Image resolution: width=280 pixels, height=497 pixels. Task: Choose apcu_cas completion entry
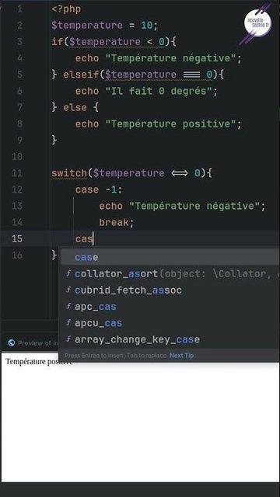pyautogui.click(x=170, y=323)
